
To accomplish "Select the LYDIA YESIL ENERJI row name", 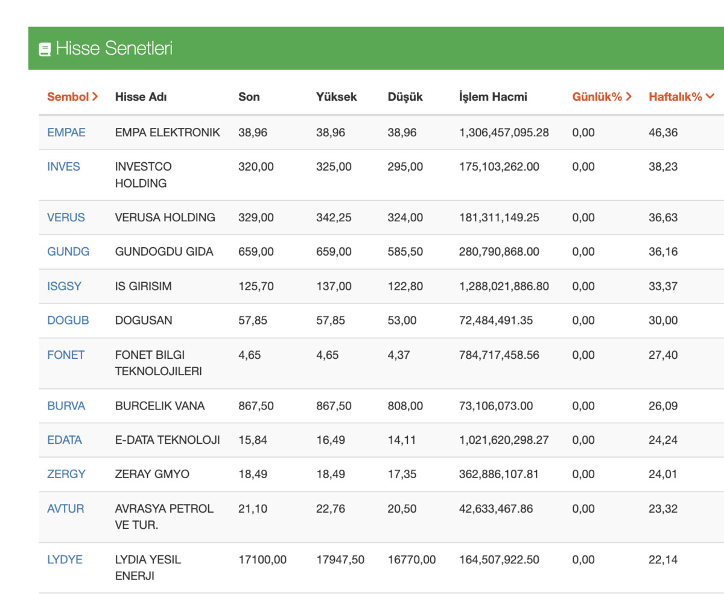I will click(x=148, y=567).
